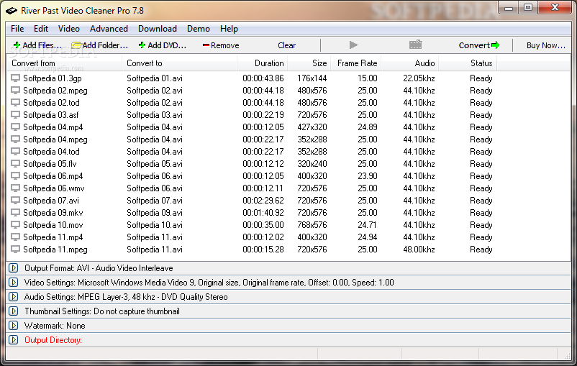Click the Frame Rate column header
The width and height of the screenshot is (577, 366).
tap(356, 63)
